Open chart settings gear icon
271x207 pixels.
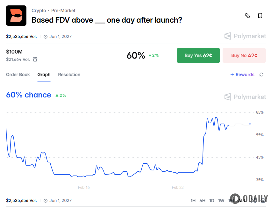[x=263, y=201]
